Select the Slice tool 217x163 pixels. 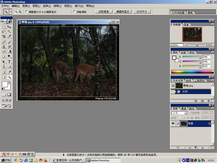(x=9, y=36)
